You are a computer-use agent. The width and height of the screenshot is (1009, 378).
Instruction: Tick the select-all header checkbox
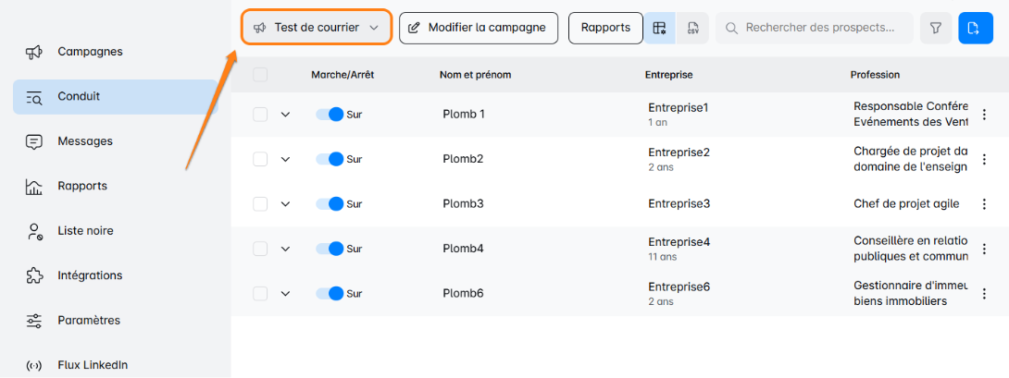pos(260,75)
